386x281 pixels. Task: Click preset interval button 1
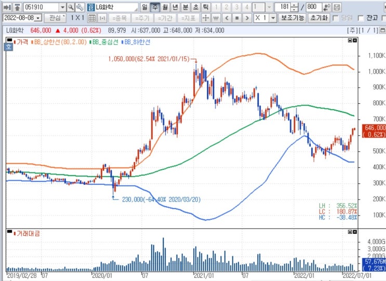[x=216, y=7]
